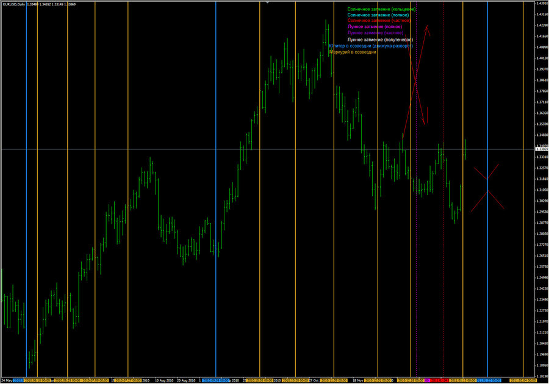Click price scale value 1.18950

pos(542,366)
